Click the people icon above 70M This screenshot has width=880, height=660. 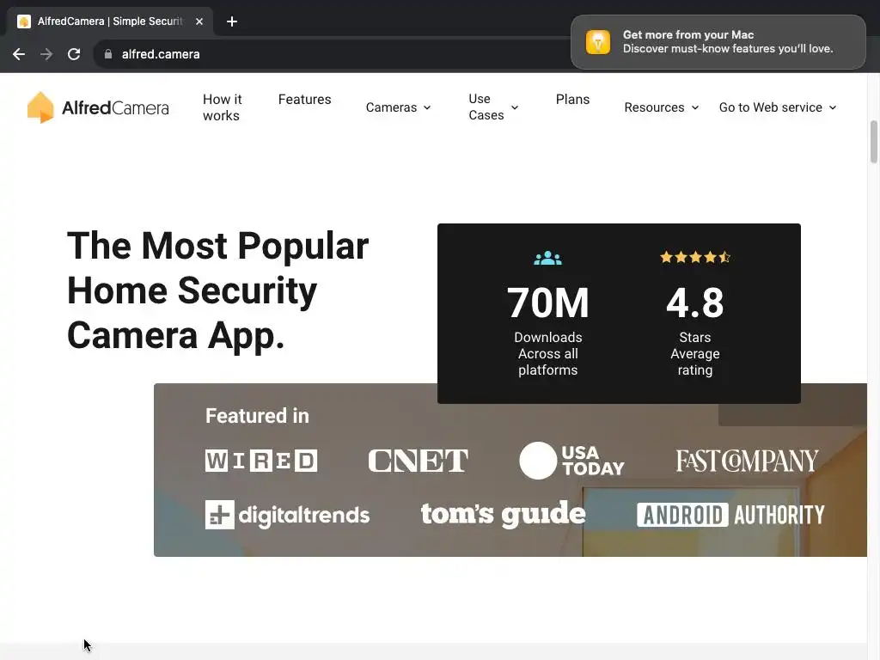coord(547,258)
